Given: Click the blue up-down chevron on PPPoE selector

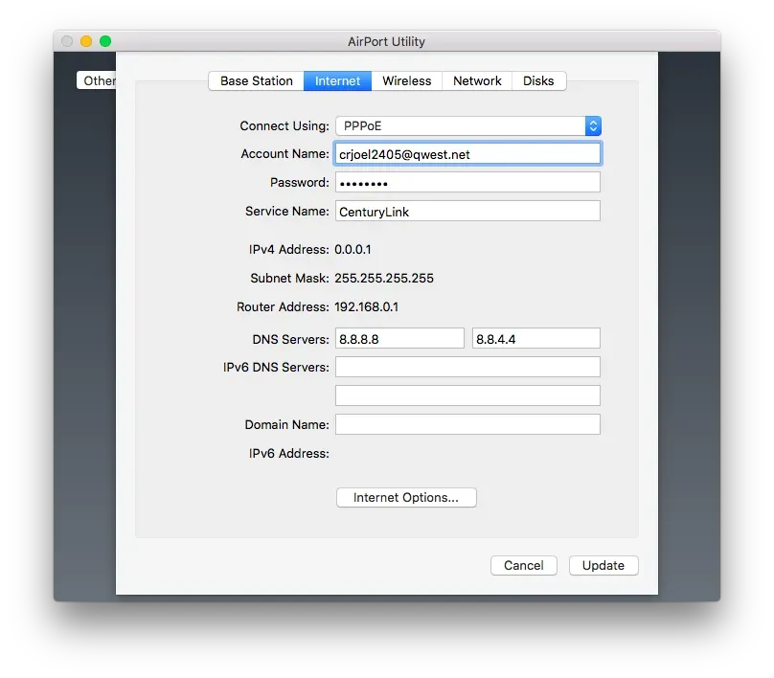Looking at the screenshot, I should click(593, 125).
